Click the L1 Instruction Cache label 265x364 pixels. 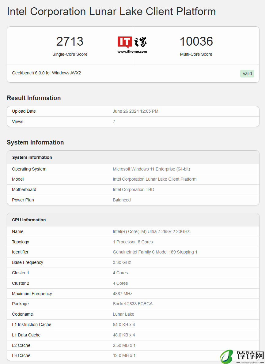point(31,325)
